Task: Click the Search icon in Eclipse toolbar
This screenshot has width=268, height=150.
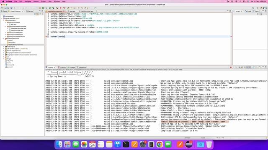Action: click(253, 8)
